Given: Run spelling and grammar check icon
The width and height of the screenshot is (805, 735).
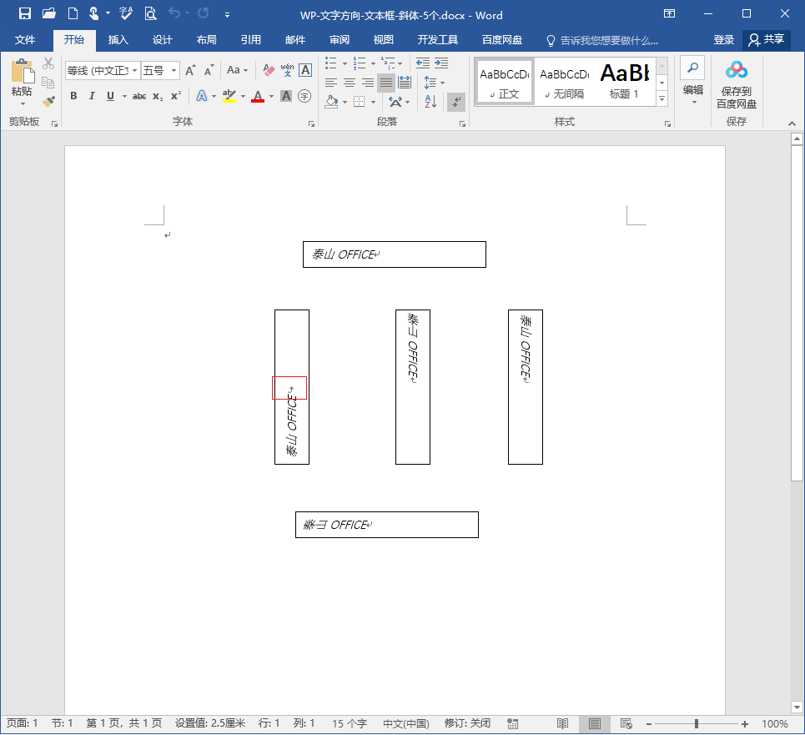Looking at the screenshot, I should pyautogui.click(x=126, y=14).
